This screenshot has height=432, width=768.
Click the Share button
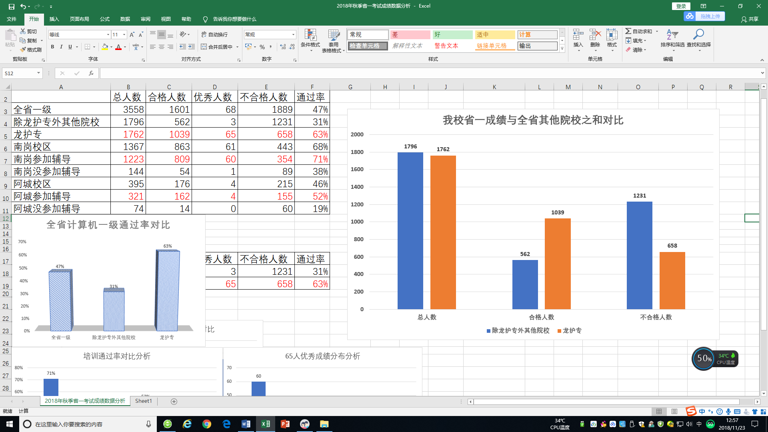coord(750,19)
